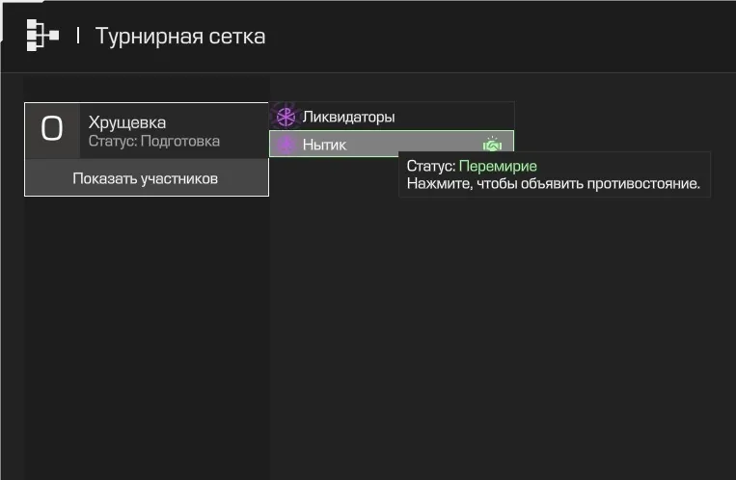Click the Хрущевка location name
Image resolution: width=736 pixels, height=480 pixels.
pos(127,123)
